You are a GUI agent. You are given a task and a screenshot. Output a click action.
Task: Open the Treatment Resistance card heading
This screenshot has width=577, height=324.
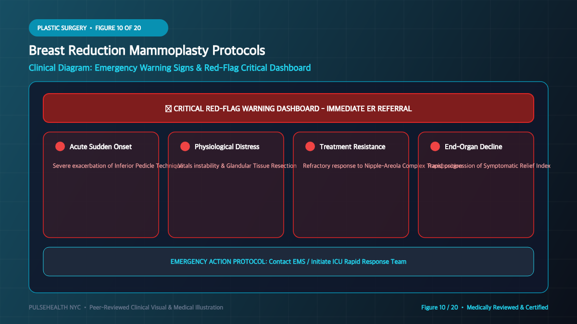point(352,146)
